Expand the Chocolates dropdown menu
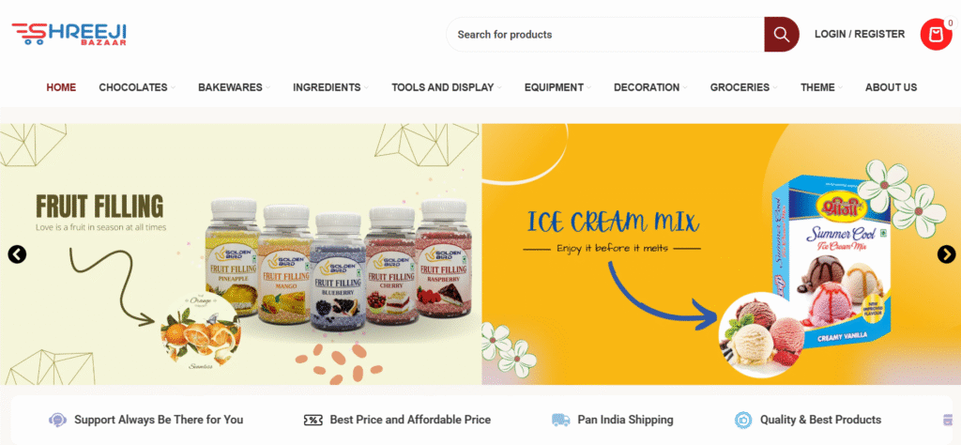This screenshot has height=445, width=961. (137, 87)
